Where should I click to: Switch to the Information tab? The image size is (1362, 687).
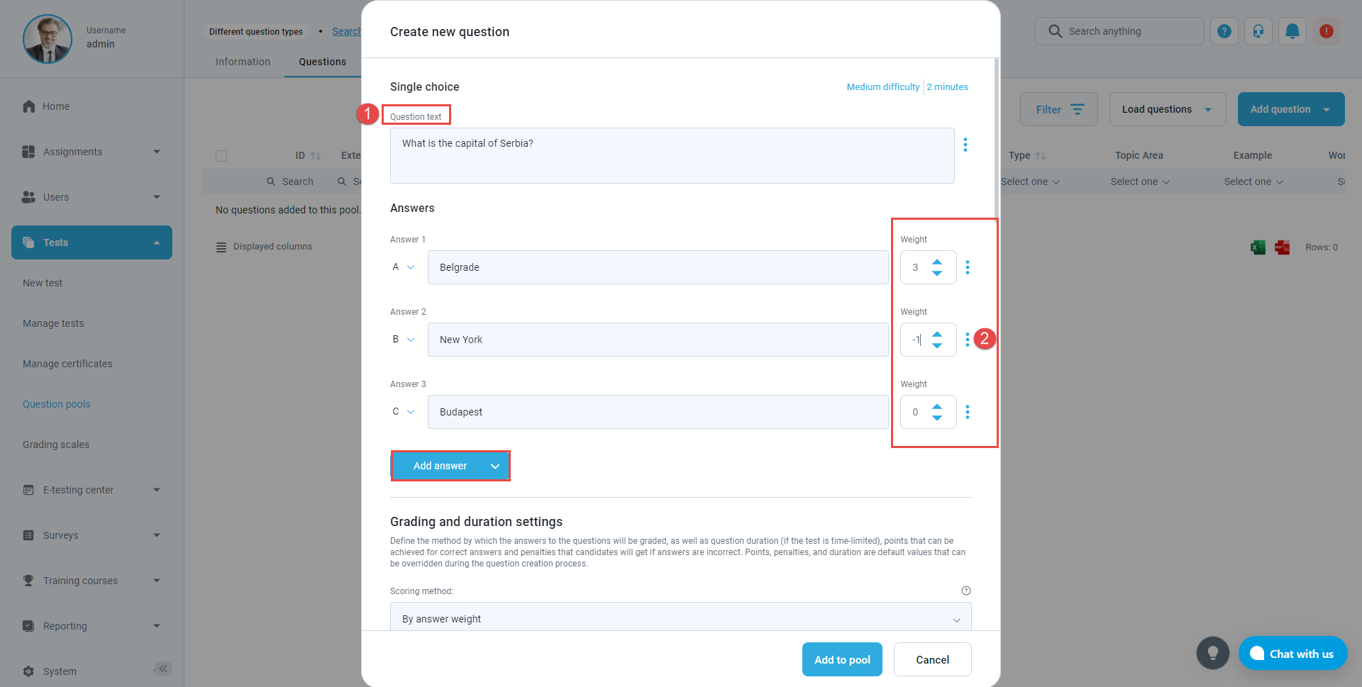pyautogui.click(x=243, y=62)
